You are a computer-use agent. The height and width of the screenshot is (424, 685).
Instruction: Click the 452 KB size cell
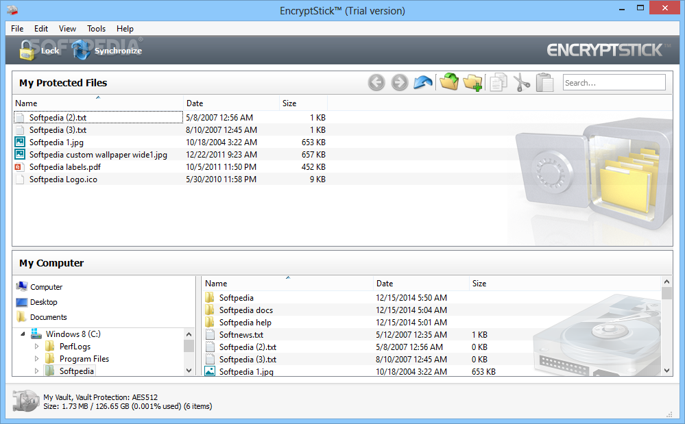[x=313, y=166]
